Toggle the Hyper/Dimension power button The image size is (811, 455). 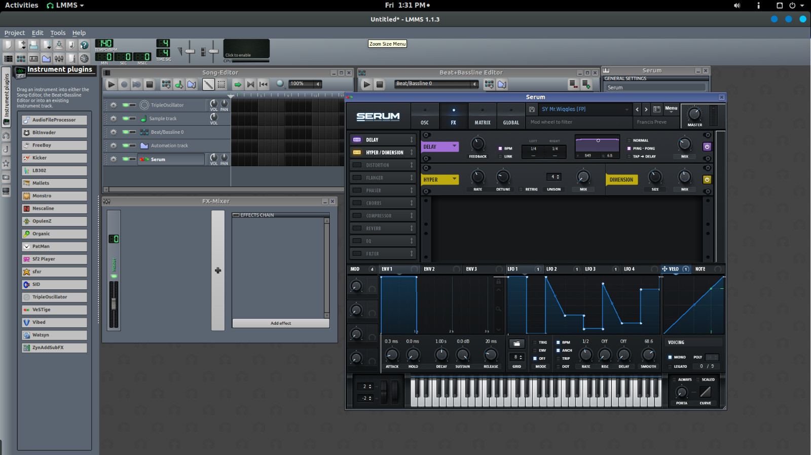coord(707,179)
